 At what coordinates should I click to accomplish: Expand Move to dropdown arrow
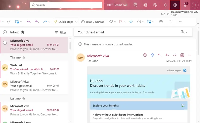(x=21, y=22)
